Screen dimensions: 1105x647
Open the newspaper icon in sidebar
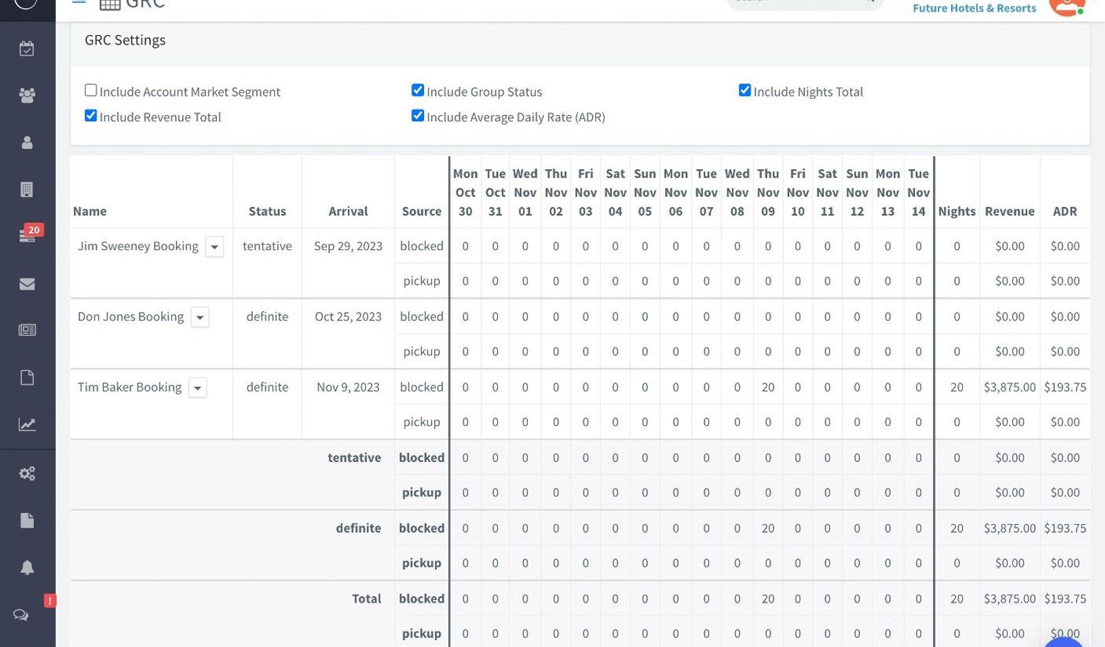coord(27,330)
